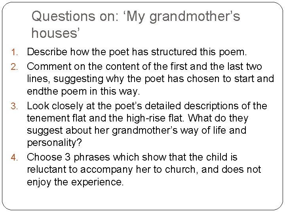
Task: Click the final words 'enjoy the experience.'
Action: [x=76, y=183]
